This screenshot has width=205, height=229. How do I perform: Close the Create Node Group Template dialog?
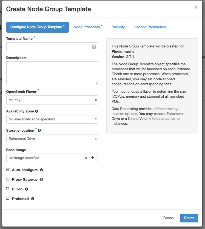click(196, 7)
